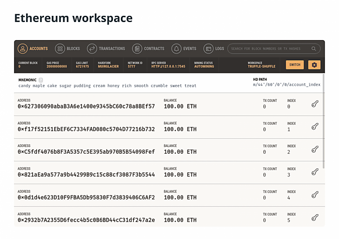Click the accounts list vertical scrollbar
This screenshot has width=339, height=239.
click(323, 121)
